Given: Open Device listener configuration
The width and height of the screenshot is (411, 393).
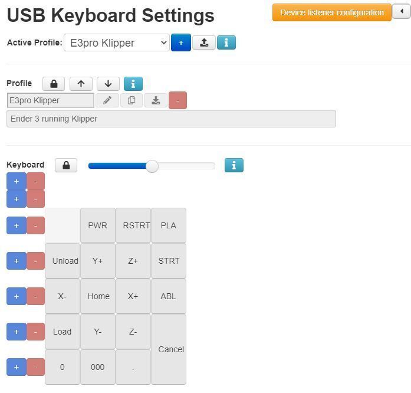Looking at the screenshot, I should coord(331,12).
